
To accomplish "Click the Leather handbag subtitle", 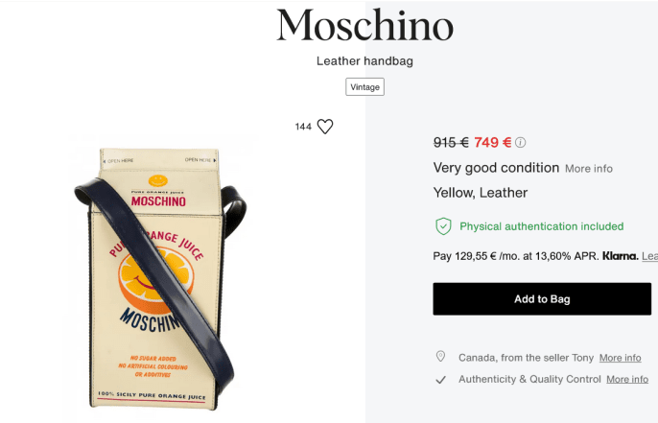I will [364, 61].
